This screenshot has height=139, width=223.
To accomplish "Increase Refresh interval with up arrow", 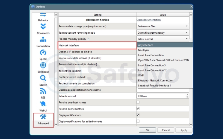I will (187, 95).
